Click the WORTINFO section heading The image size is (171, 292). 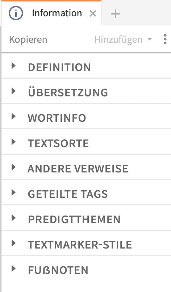[x=57, y=118]
